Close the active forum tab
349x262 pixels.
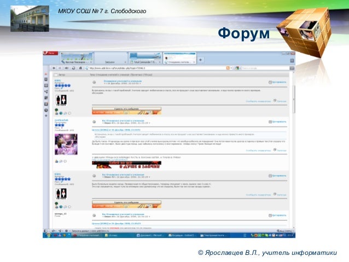point(194,62)
